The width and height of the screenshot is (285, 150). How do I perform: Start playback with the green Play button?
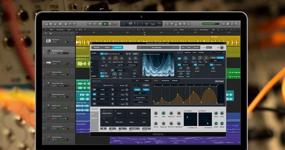point(105,24)
